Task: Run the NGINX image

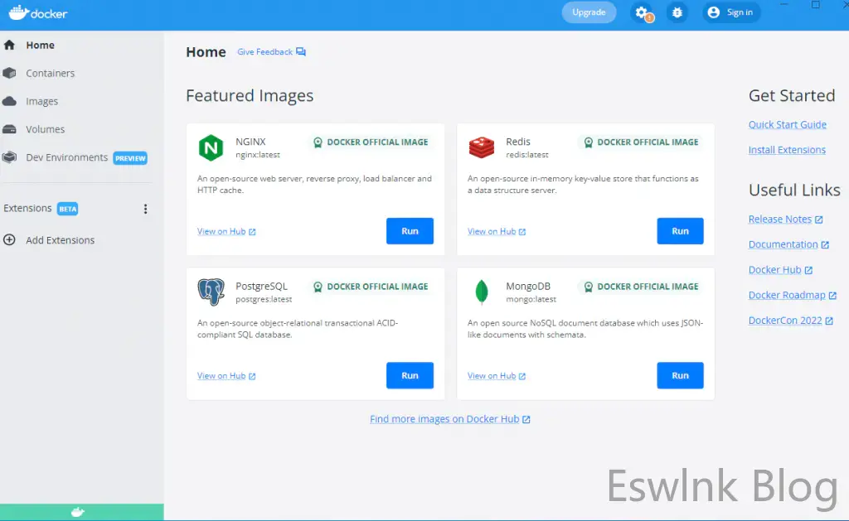Action: (410, 231)
